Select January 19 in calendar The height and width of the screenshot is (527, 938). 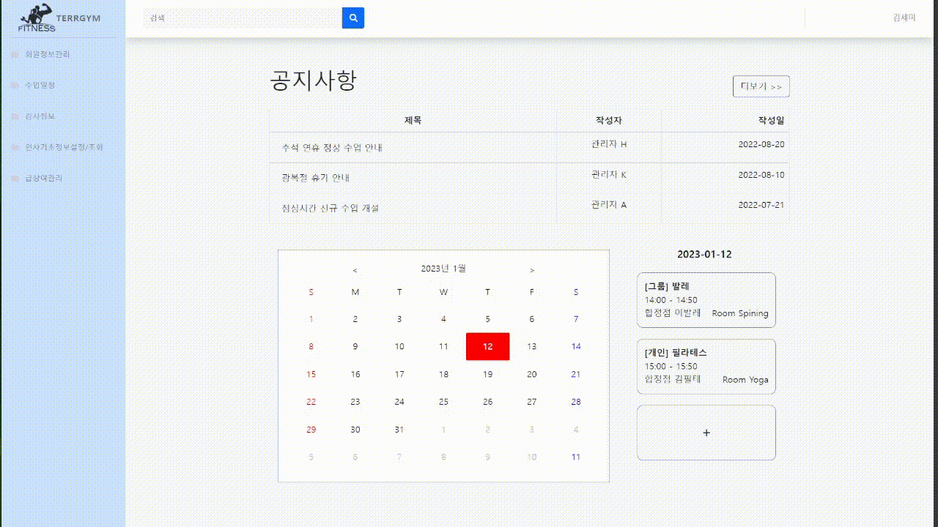(x=488, y=374)
